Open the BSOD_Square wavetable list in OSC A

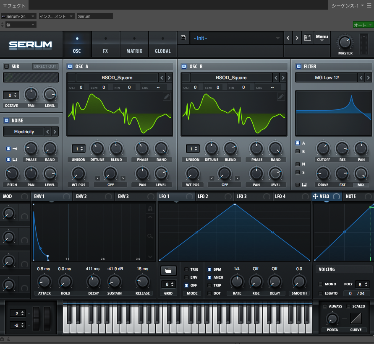pyautogui.click(x=117, y=78)
